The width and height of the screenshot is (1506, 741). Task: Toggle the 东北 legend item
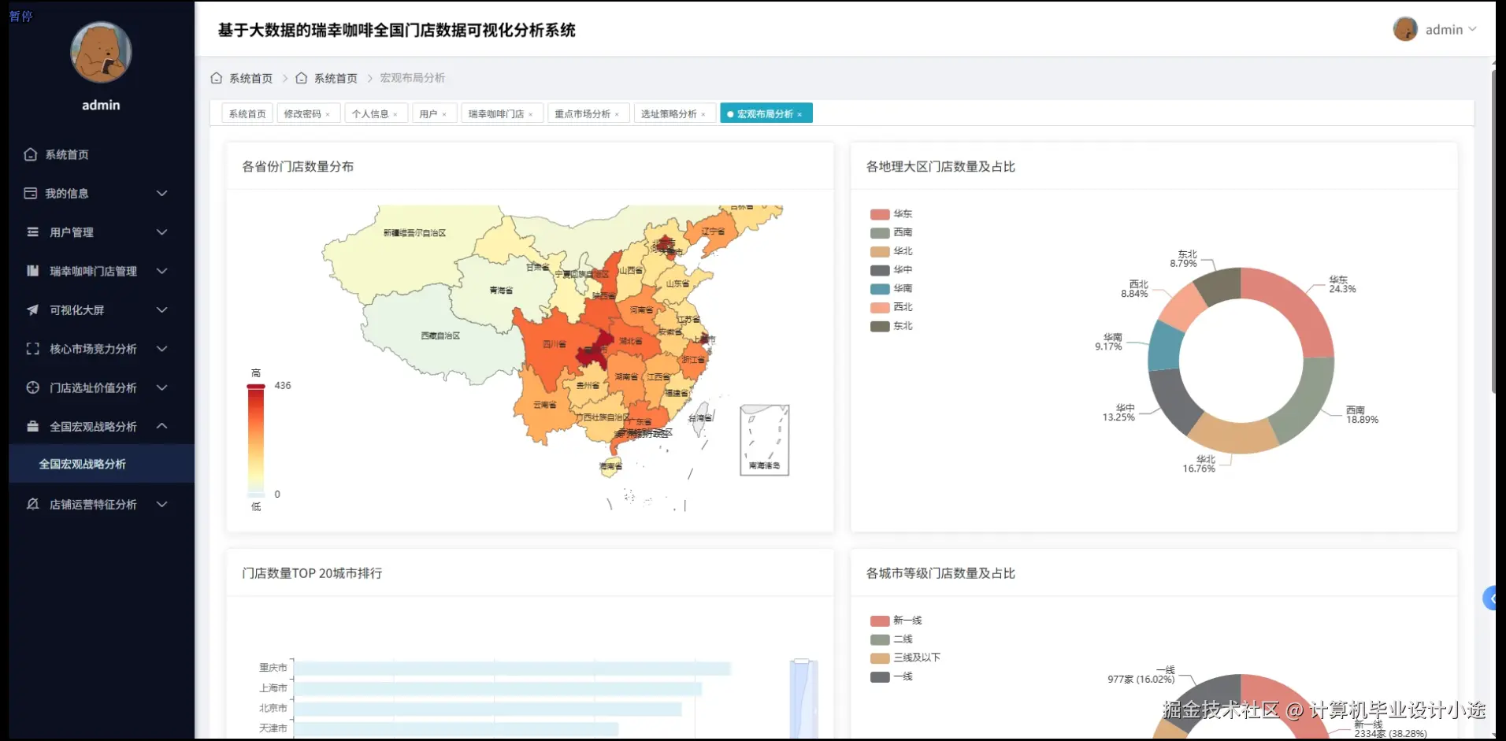click(x=891, y=326)
